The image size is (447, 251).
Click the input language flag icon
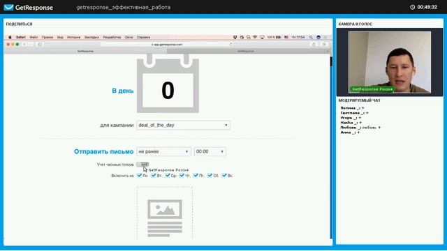(286, 37)
